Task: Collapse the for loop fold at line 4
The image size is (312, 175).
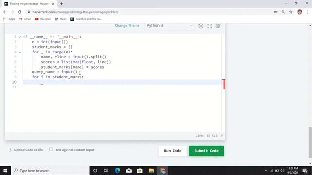Action: tap(20, 52)
